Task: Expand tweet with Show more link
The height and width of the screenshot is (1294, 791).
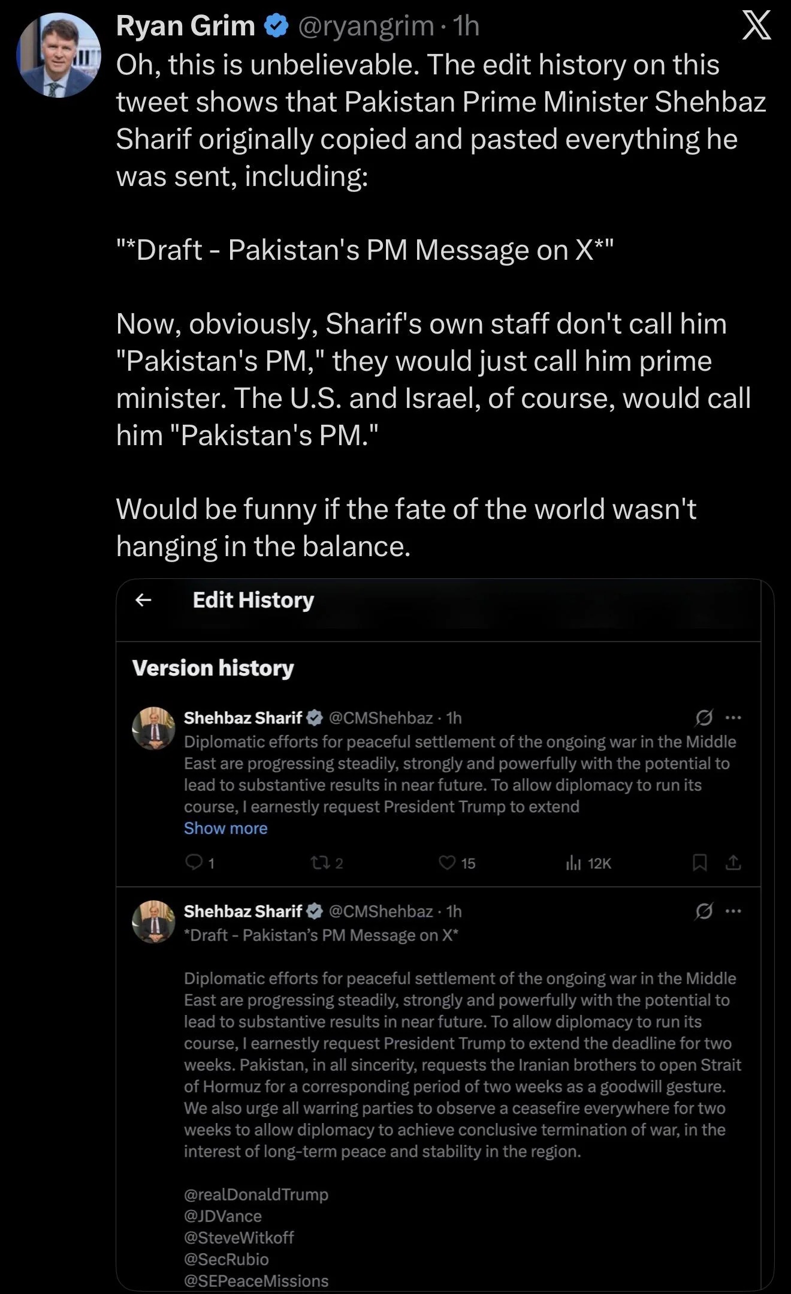Action: pyautogui.click(x=225, y=828)
